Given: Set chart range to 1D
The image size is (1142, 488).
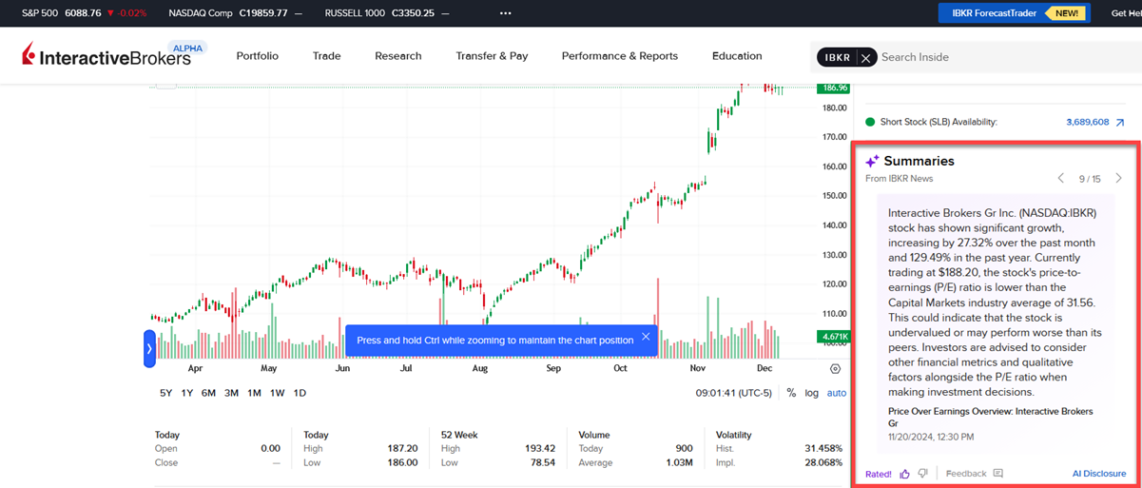Looking at the screenshot, I should (300, 393).
